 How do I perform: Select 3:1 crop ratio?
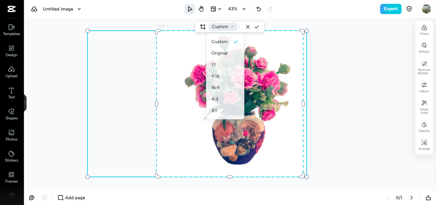[x=225, y=111]
